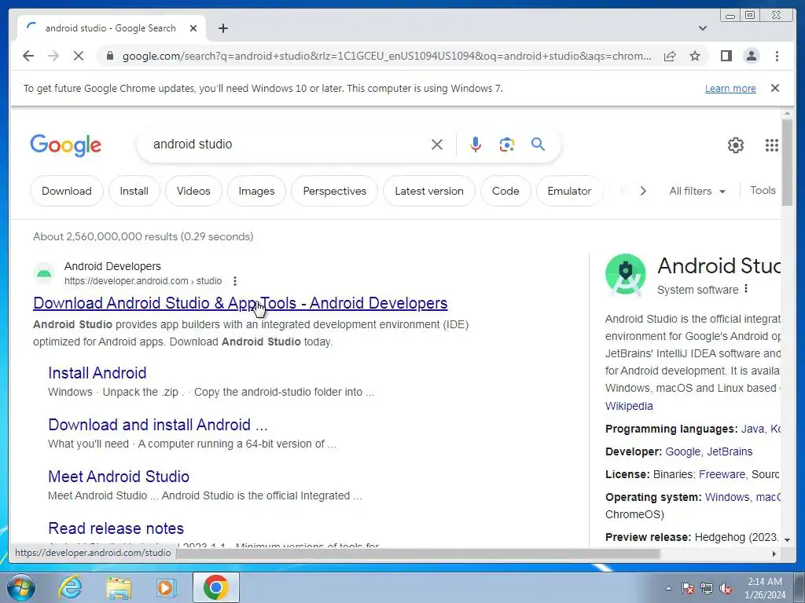Close the android studio search tab
The width and height of the screenshot is (805, 603).
pos(193,28)
